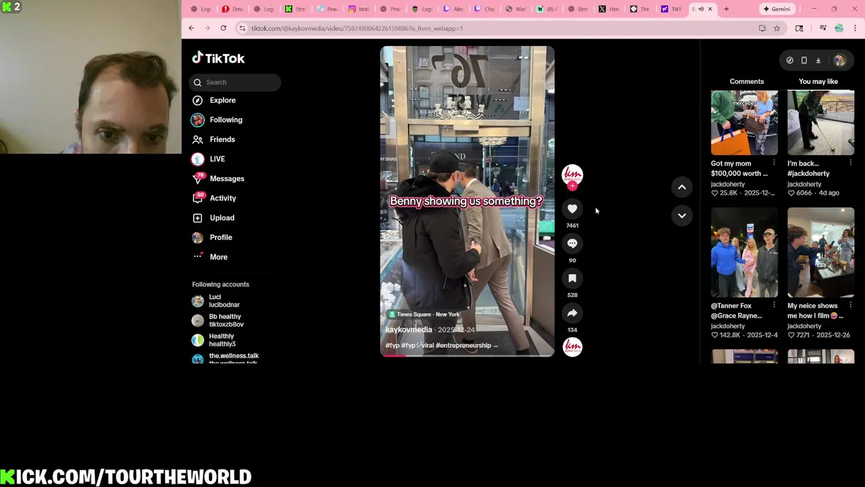Open 'My neice shows me how I film' thumbnail
The width and height of the screenshot is (865, 487).
(x=820, y=253)
